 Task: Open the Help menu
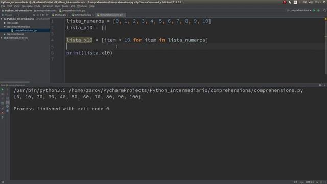coord(91,6)
